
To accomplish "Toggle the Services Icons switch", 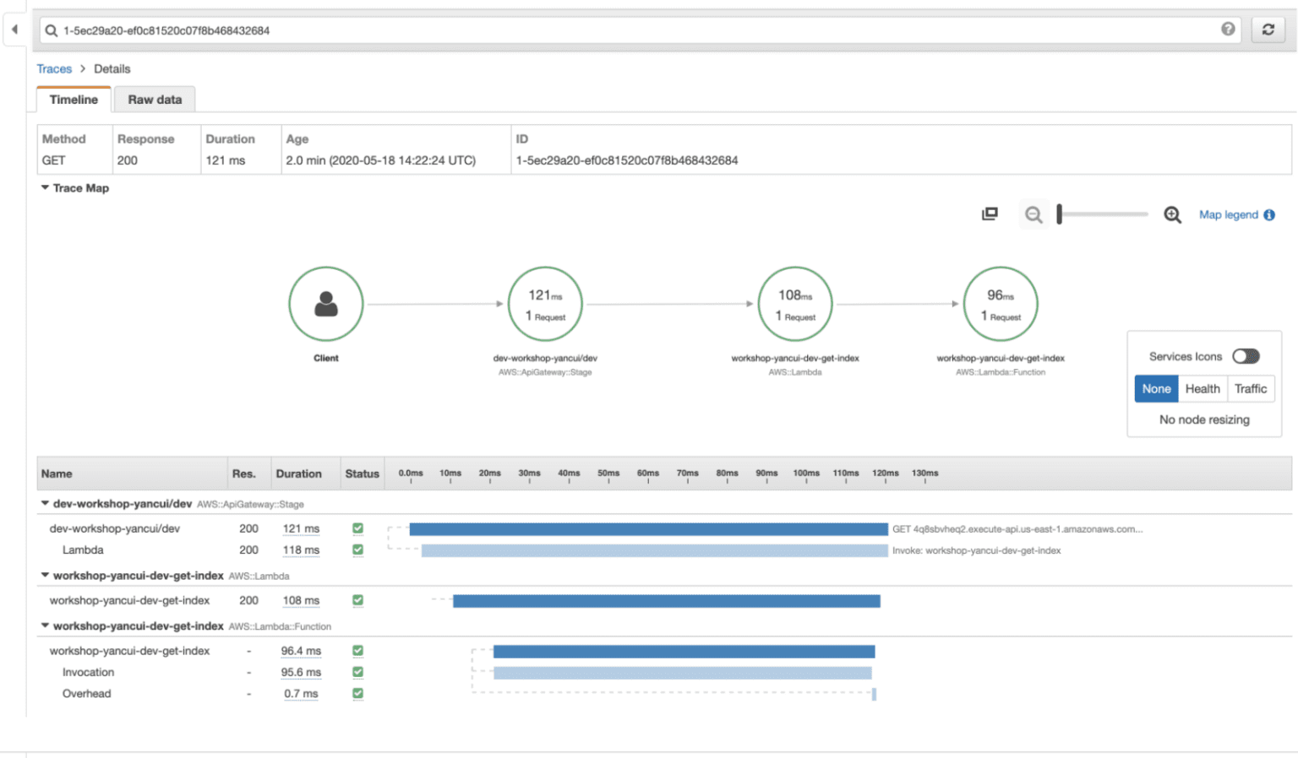I will (1246, 356).
